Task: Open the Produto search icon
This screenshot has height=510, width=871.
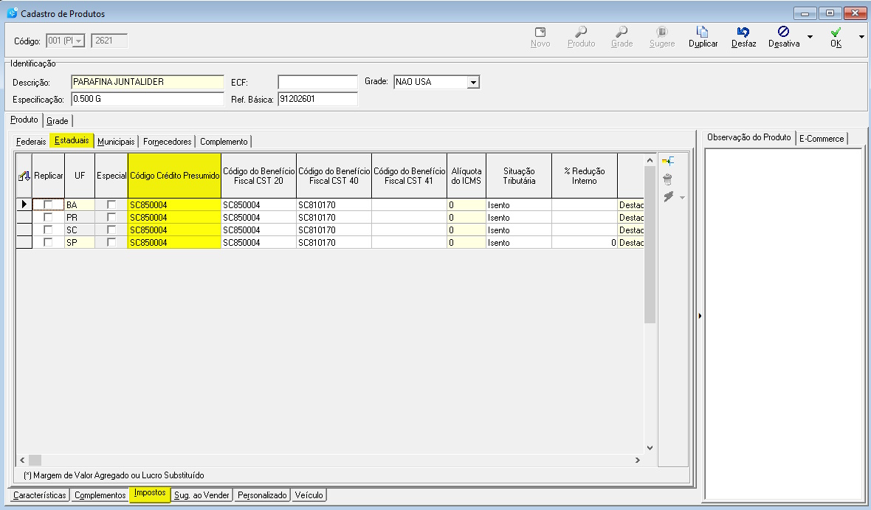Action: (581, 32)
